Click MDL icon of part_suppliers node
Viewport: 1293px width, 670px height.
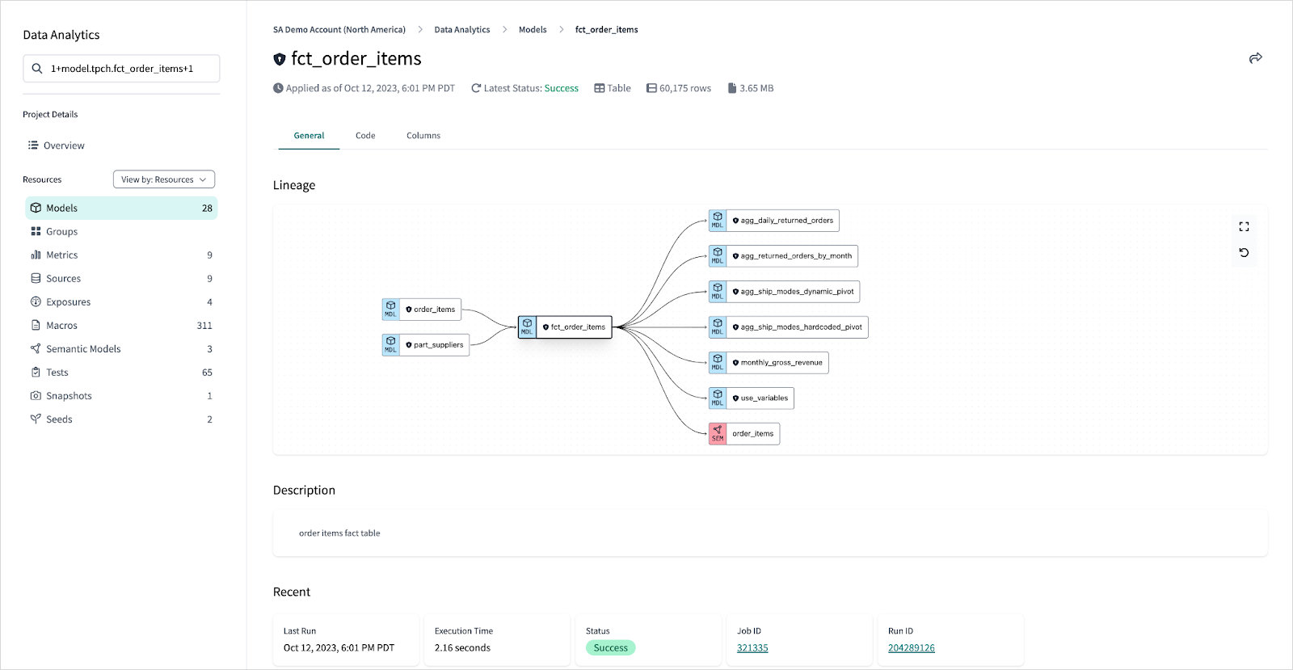tap(390, 345)
